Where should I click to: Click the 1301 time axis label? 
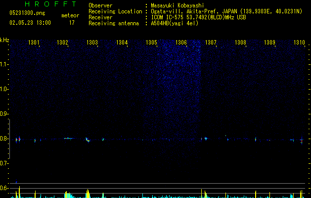click(x=34, y=42)
